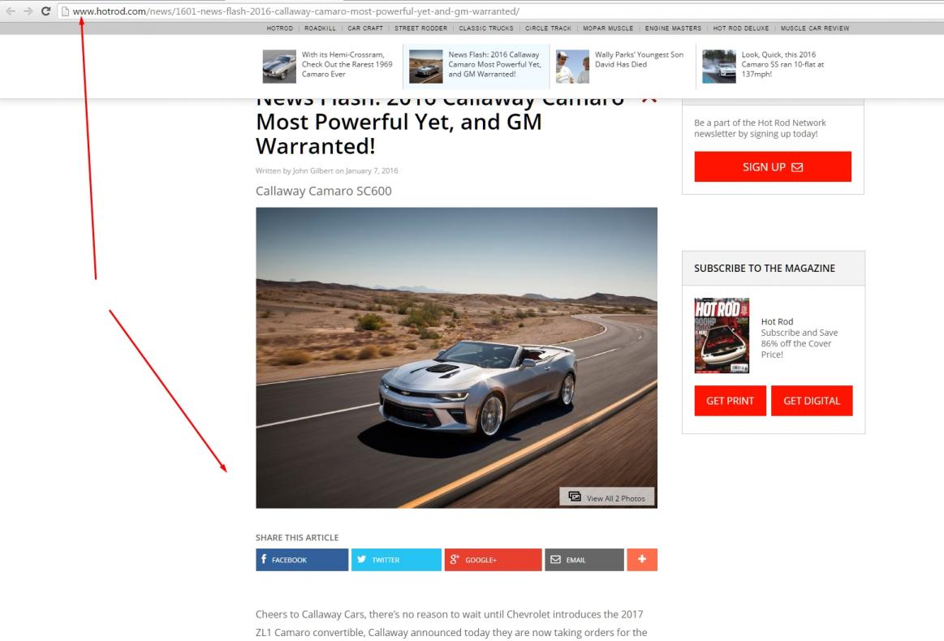Click the Google+ g logo icon
Screen dimensions: 944x641
[x=455, y=559]
